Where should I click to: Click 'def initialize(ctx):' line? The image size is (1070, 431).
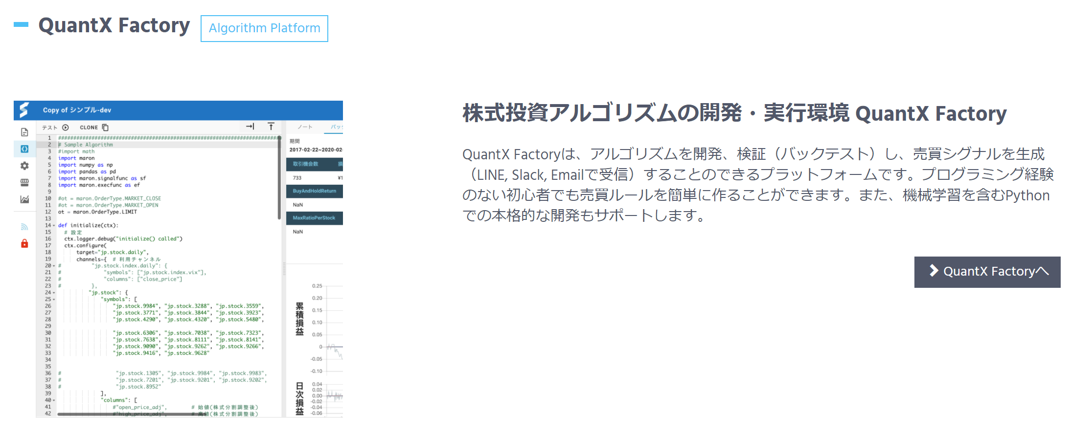pos(89,226)
